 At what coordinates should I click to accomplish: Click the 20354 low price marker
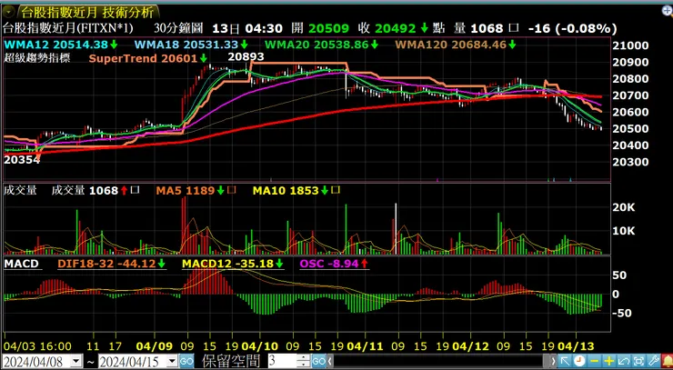click(22, 160)
